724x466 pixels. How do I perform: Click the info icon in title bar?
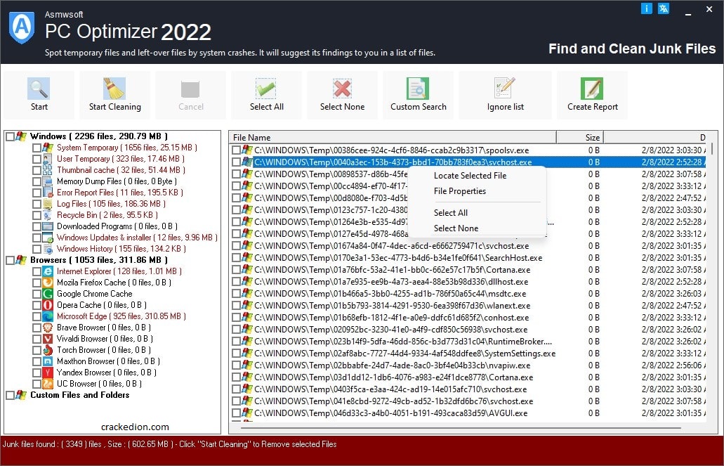[x=647, y=8]
